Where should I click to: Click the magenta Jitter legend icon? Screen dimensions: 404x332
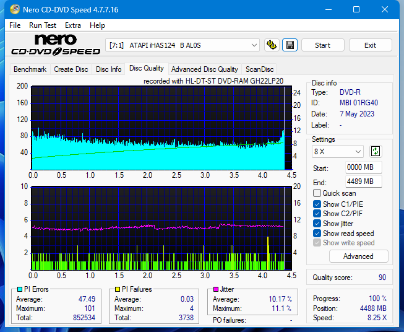point(216,289)
